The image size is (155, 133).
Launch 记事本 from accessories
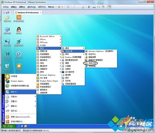[x=73, y=69]
